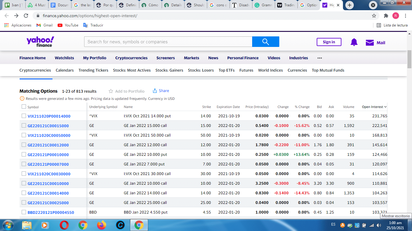Check the box for VIX211020C00050000
The width and height of the screenshot is (412, 231).
pyautogui.click(x=24, y=135)
